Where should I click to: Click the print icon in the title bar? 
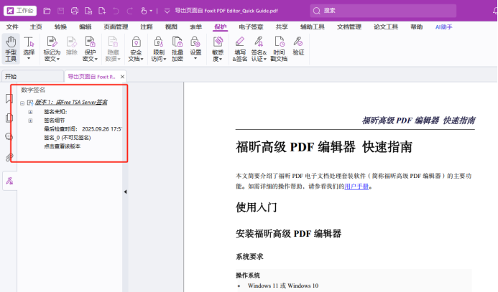[75, 11]
